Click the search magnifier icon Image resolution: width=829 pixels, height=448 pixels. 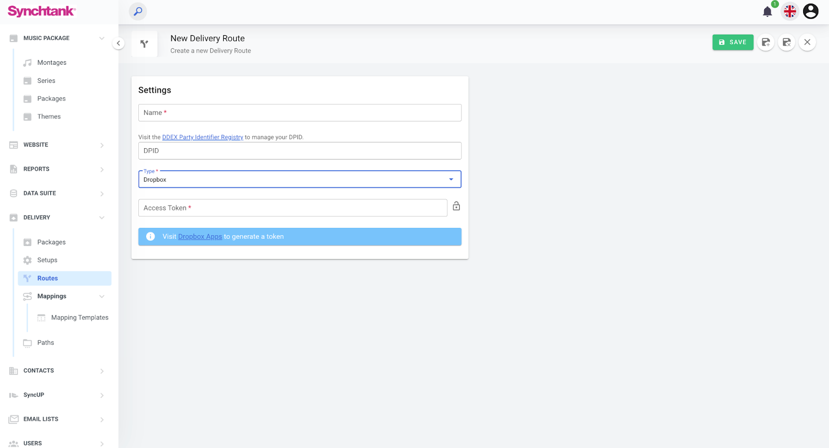[x=138, y=11]
